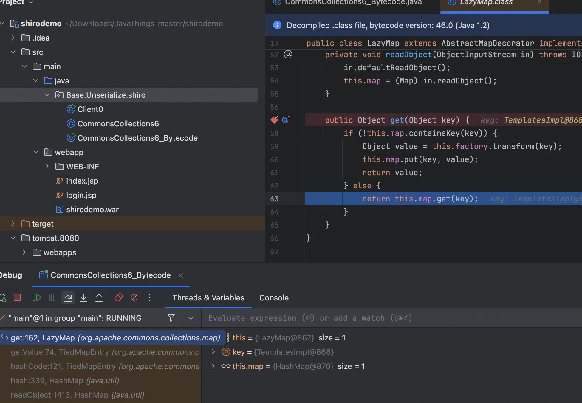Screen dimensions: 582x403
Task: Open thread selector dropdown chevron
Action: click(x=191, y=318)
